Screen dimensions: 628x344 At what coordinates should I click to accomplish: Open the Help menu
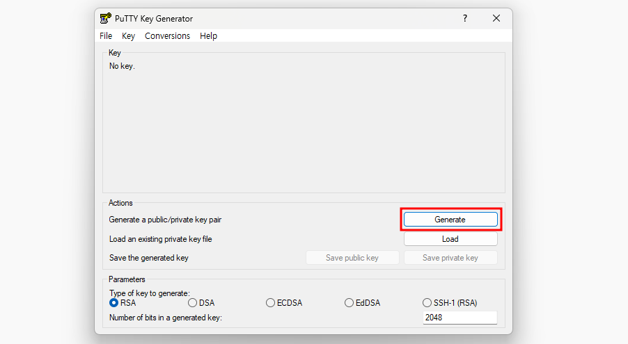tap(208, 36)
